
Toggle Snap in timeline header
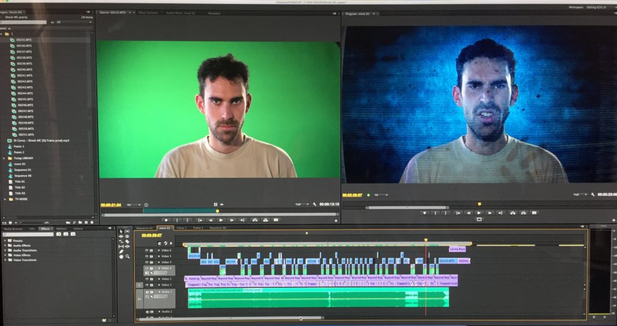160,243
